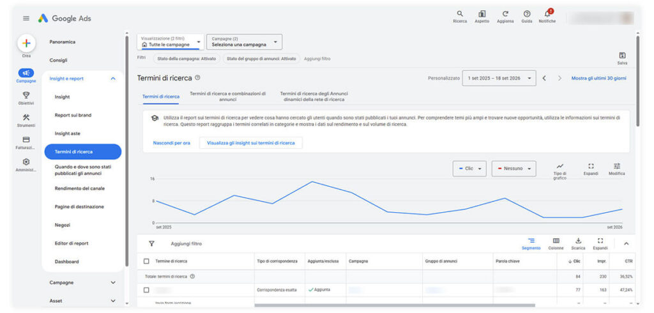Open the hamburger main menu
Viewport: 654px width, 313px height.
[26, 19]
